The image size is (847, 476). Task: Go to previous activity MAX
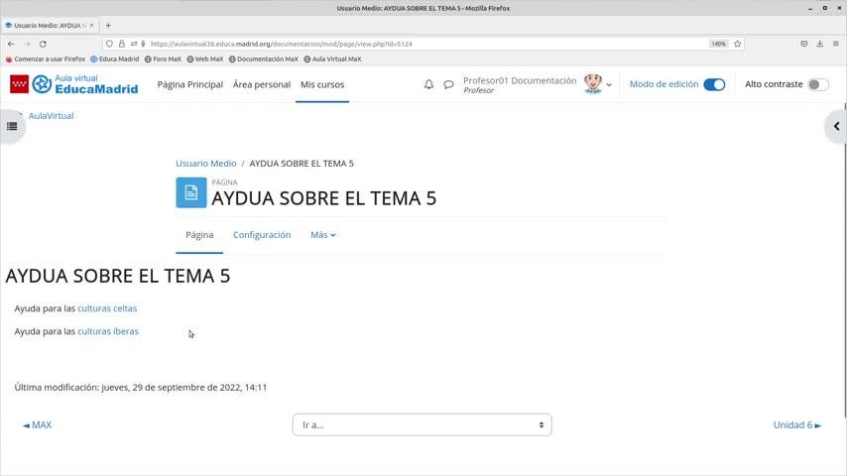coord(38,425)
